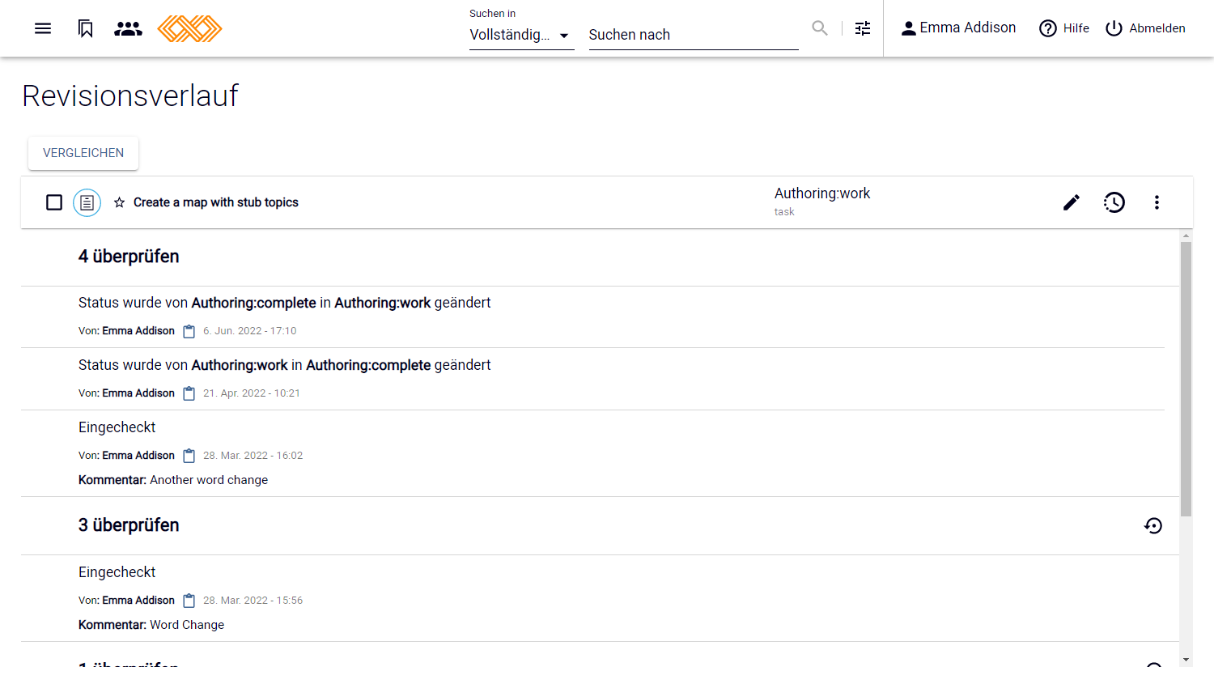
Task: Click the task document type icon
Action: point(87,202)
